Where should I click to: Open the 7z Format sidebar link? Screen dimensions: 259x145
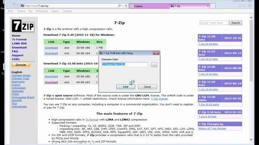point(19,39)
